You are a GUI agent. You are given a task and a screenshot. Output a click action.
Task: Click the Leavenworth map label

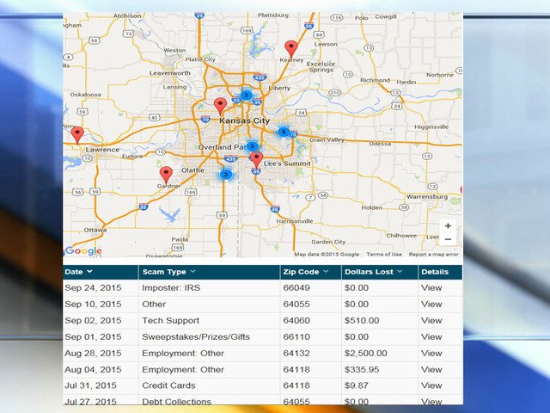tap(170, 73)
